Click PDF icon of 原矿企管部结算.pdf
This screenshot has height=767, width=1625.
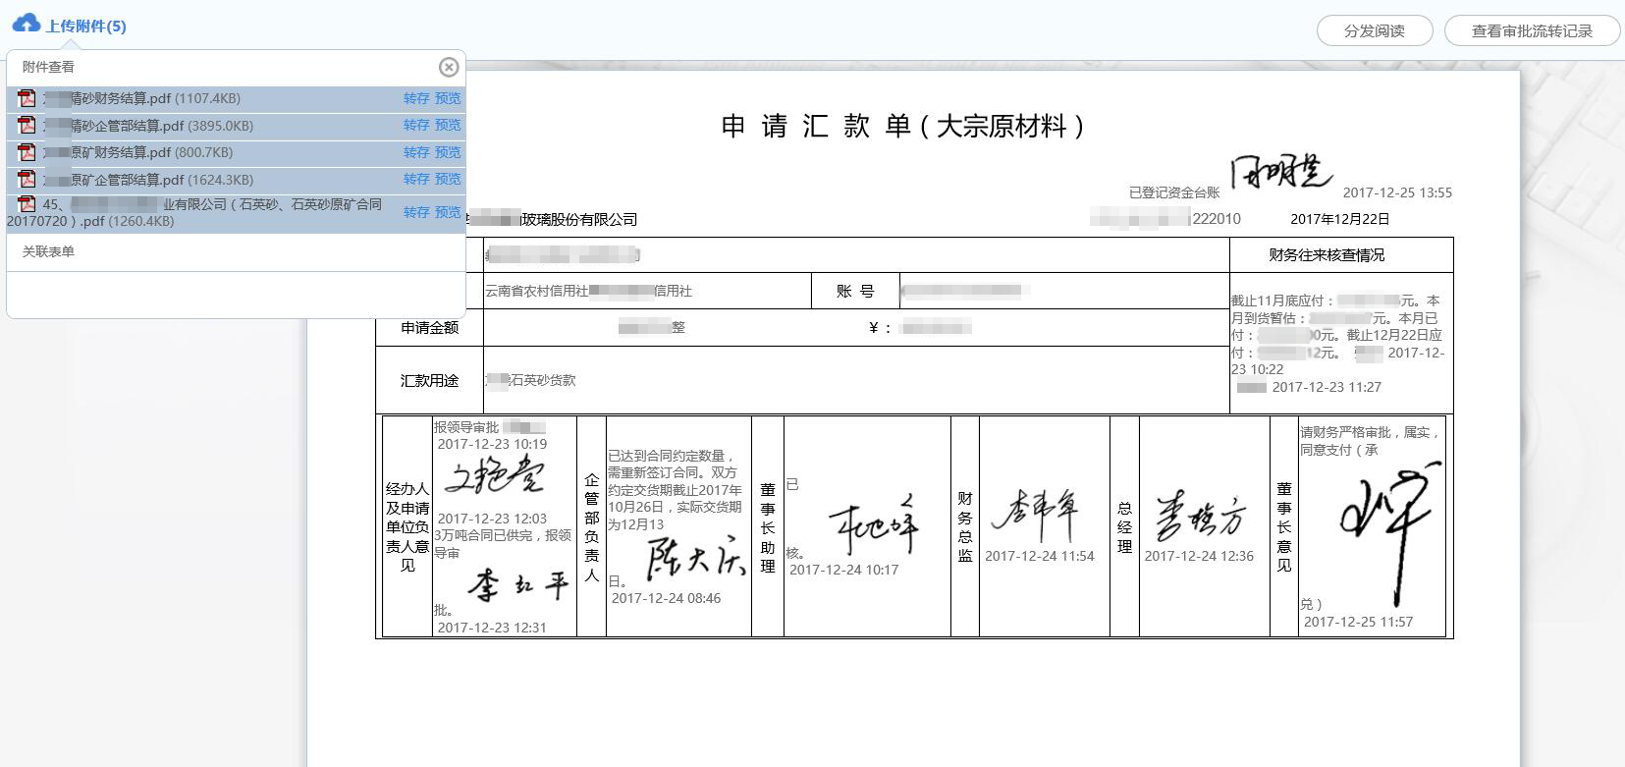pos(27,180)
